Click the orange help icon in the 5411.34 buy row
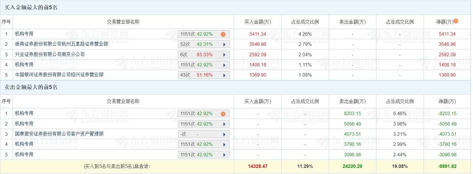 pos(223,34)
